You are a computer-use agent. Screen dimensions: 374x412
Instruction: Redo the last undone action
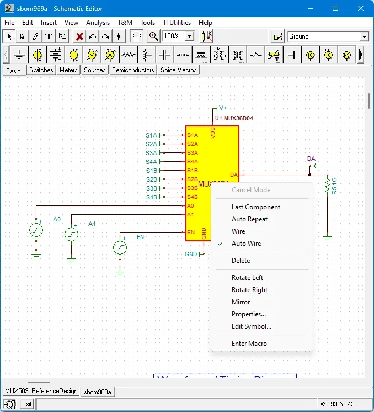pyautogui.click(x=105, y=36)
